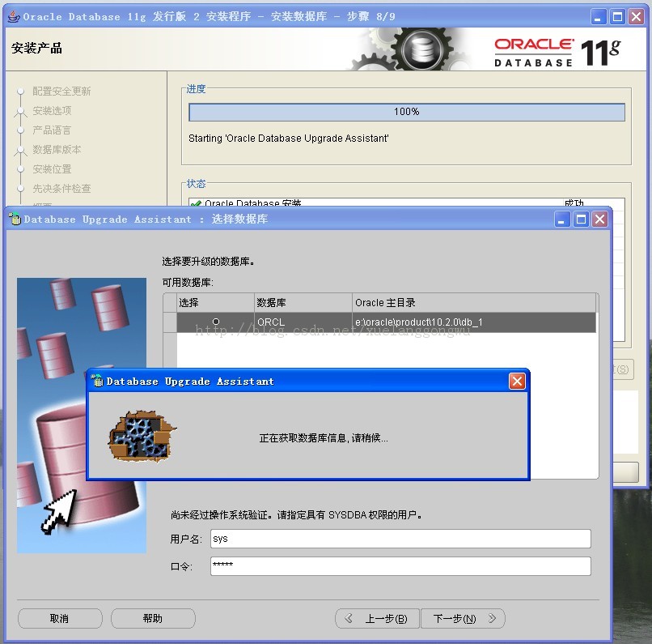Click the database cylinders illustration panel
652x644 pixels.
point(82,416)
